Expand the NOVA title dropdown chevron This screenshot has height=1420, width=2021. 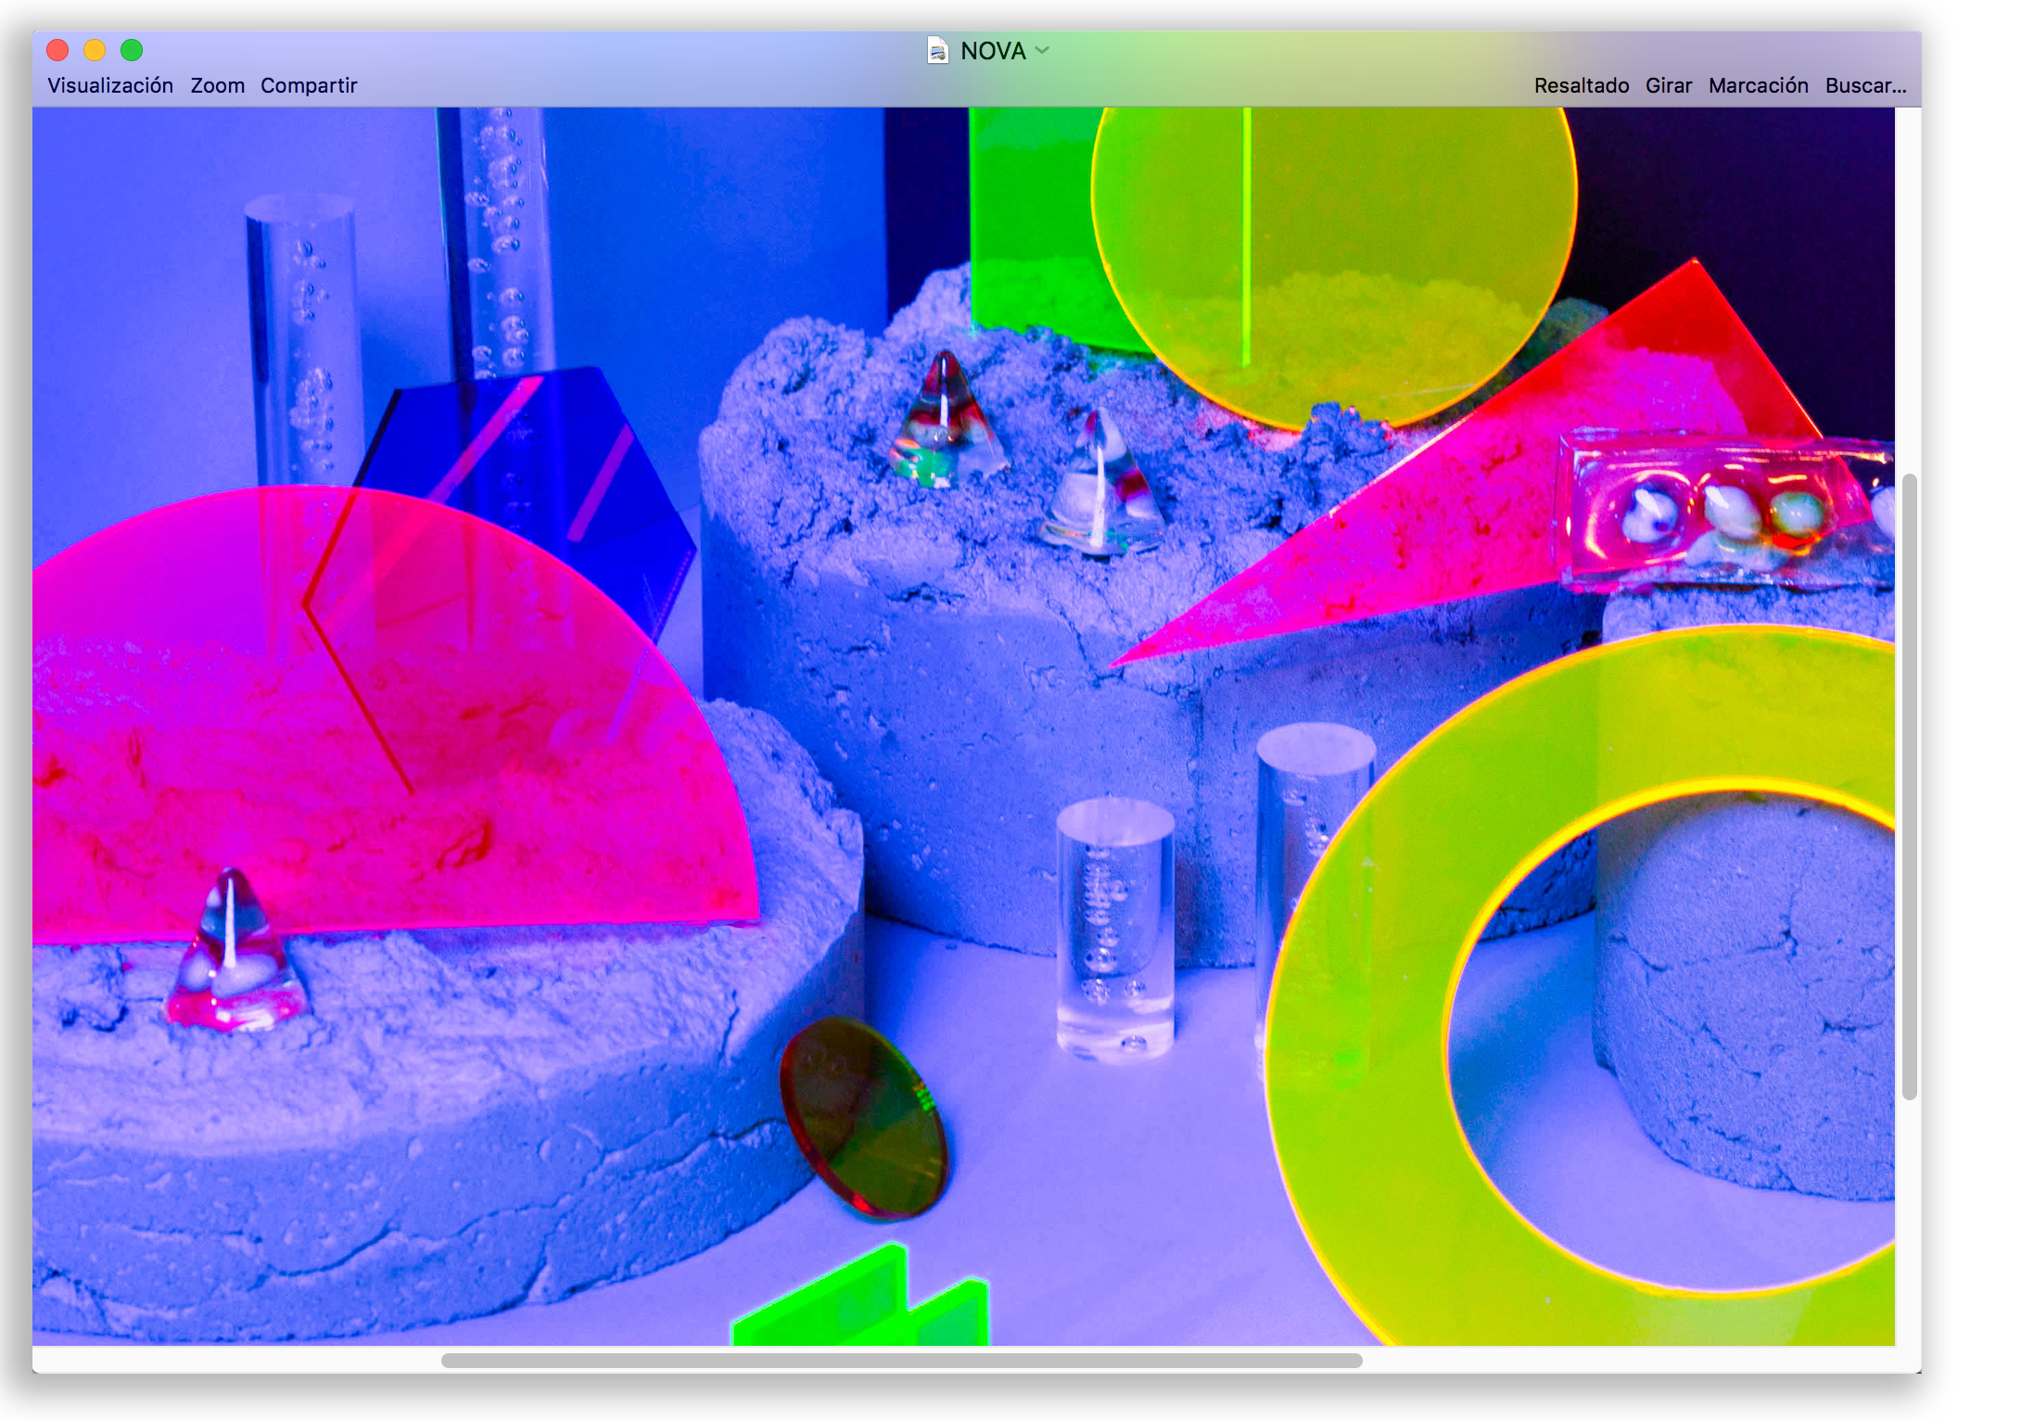(x=1042, y=50)
